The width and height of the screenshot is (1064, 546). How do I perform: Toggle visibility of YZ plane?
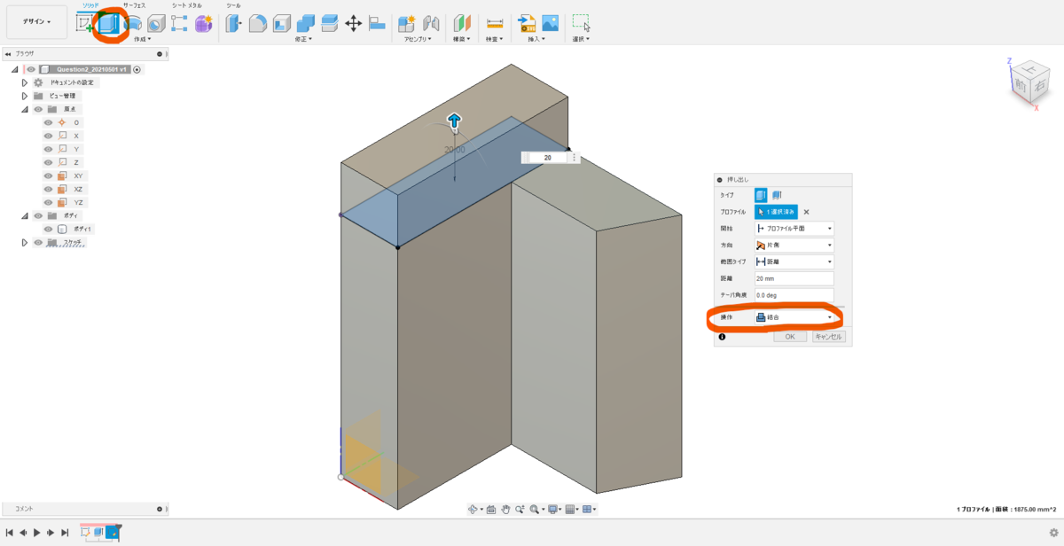pos(48,202)
